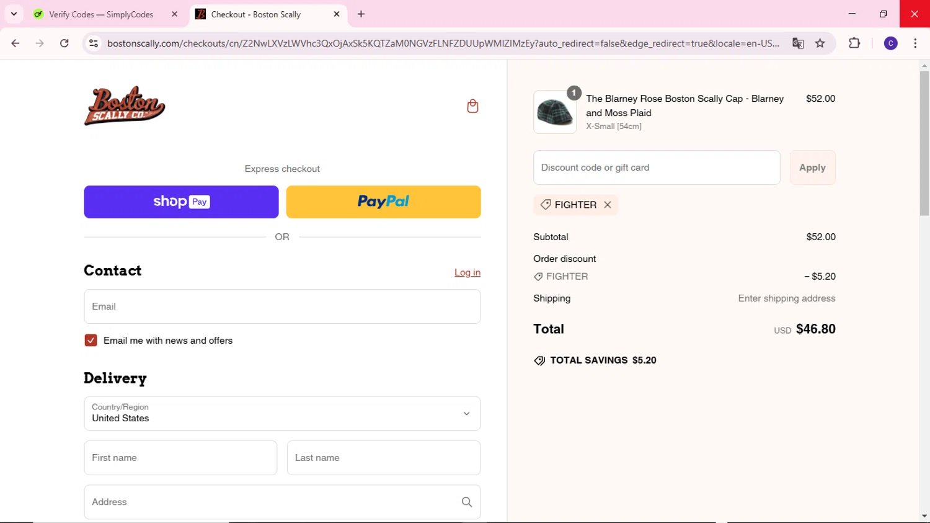Click the TOTAL SAVINGS $5.20 text
930x523 pixels.
click(x=603, y=360)
